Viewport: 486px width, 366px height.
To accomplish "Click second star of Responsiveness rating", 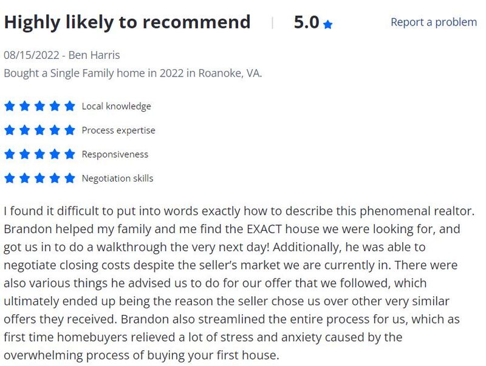I will point(24,154).
